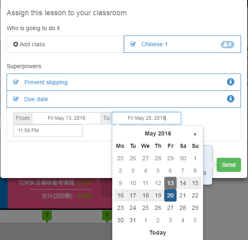The image size is (248, 240).
Task: Choose May 20 in the calendar
Action: [x=170, y=195]
